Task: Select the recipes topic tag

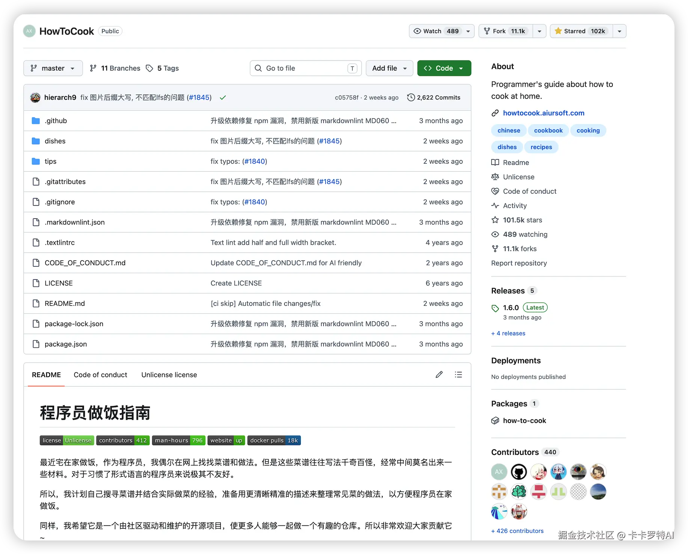Action: (541, 147)
